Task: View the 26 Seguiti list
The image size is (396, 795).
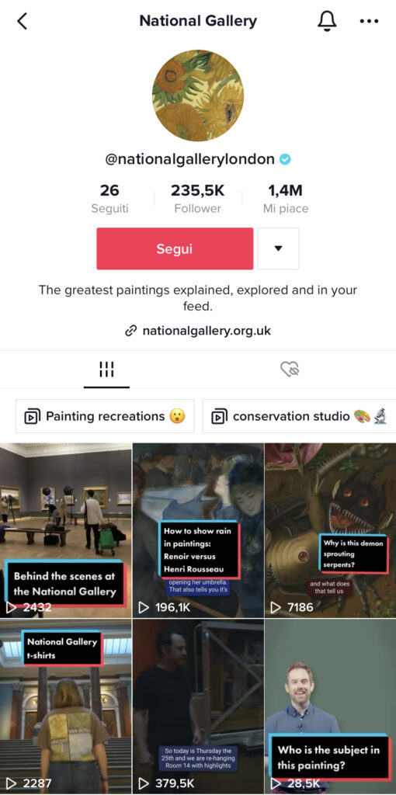Action: point(109,199)
